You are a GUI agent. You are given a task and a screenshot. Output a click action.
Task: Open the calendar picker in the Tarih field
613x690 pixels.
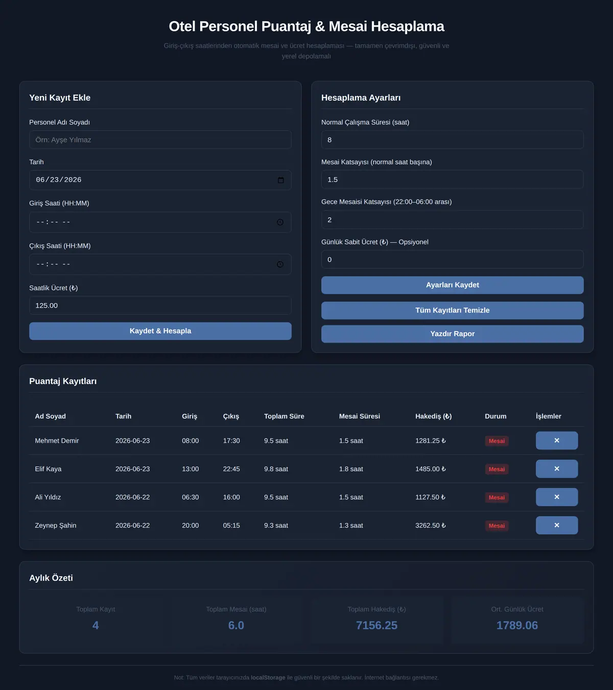pos(280,180)
